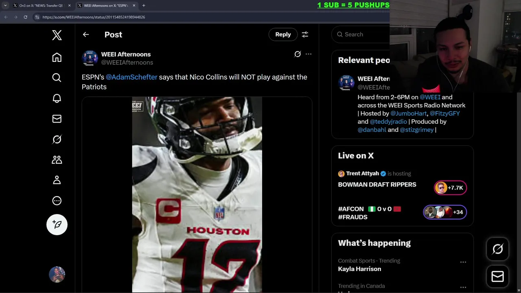The width and height of the screenshot is (521, 293).
Task: Open @stizgrimey link in bio
Action: pos(417,130)
